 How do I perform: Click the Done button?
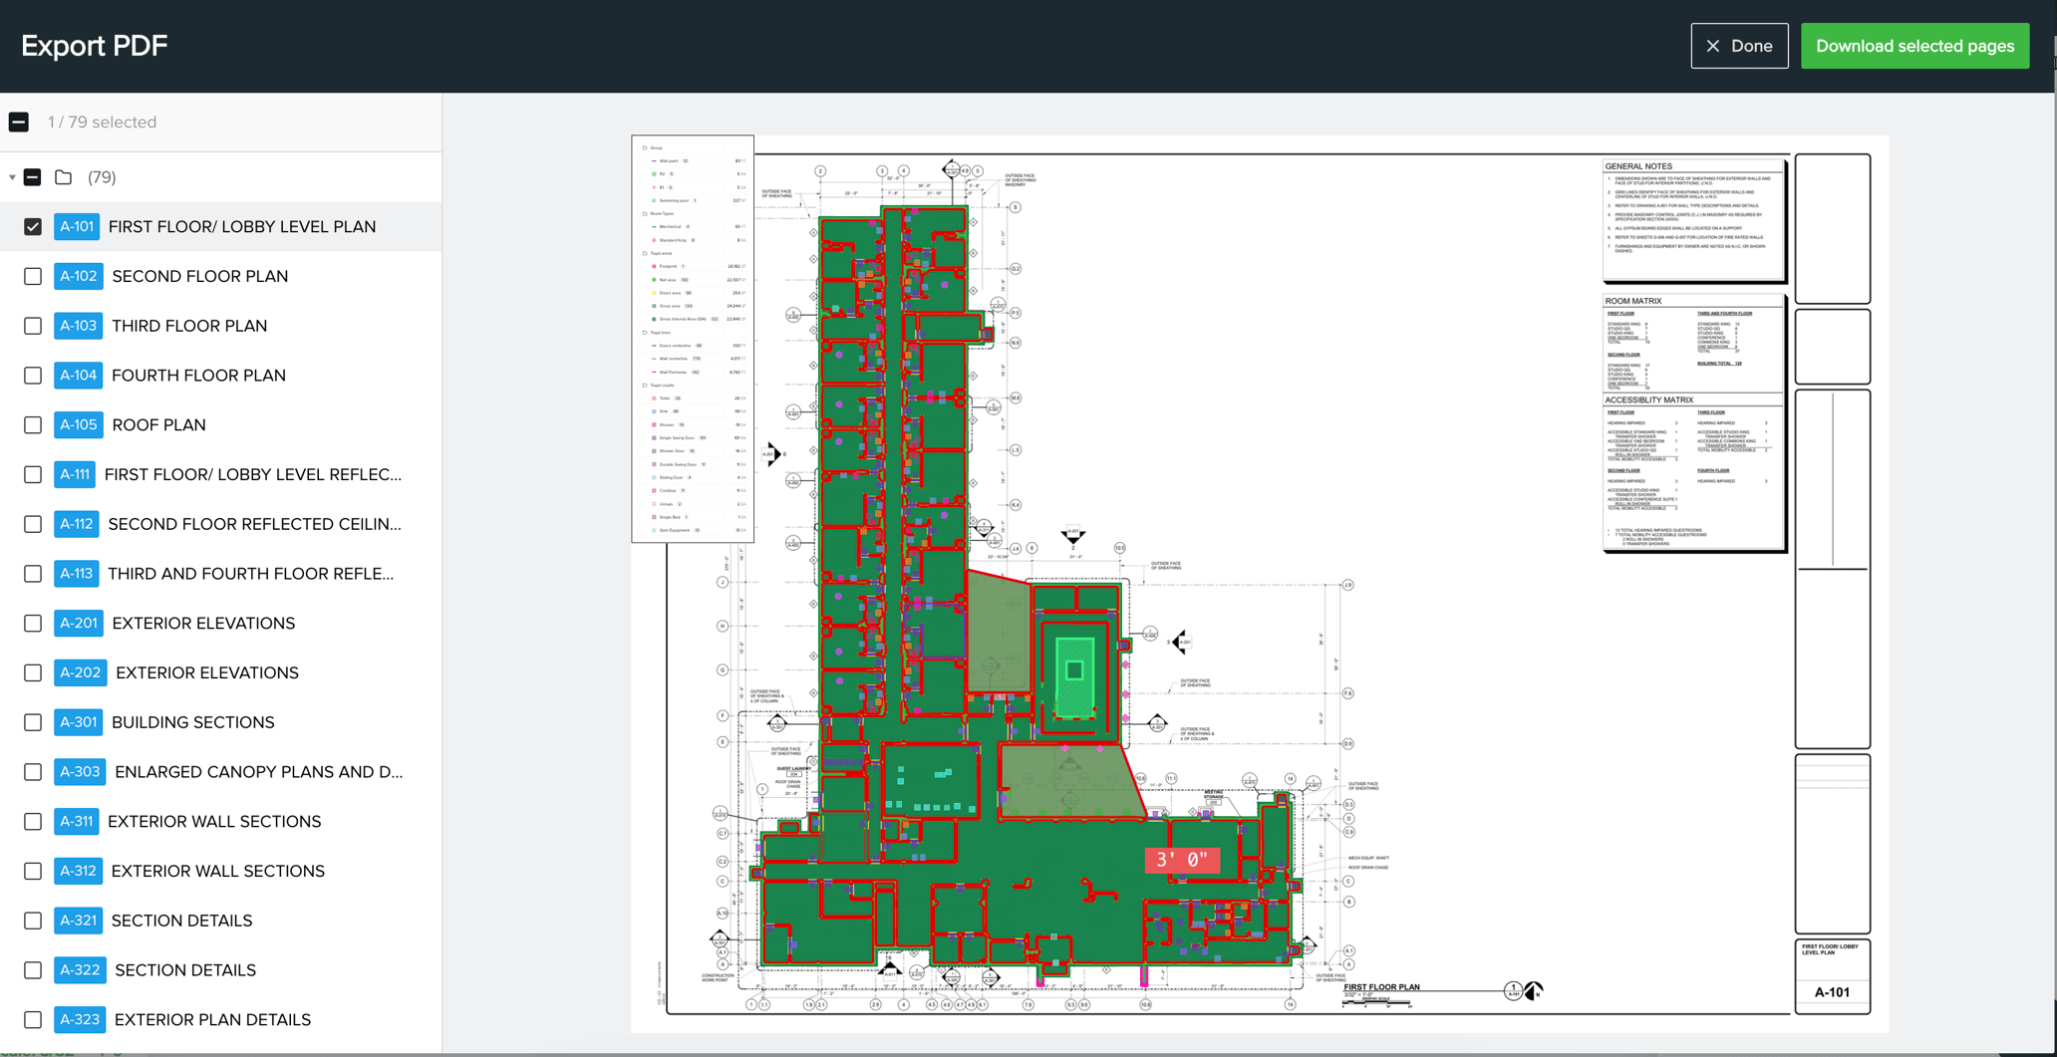(x=1739, y=46)
